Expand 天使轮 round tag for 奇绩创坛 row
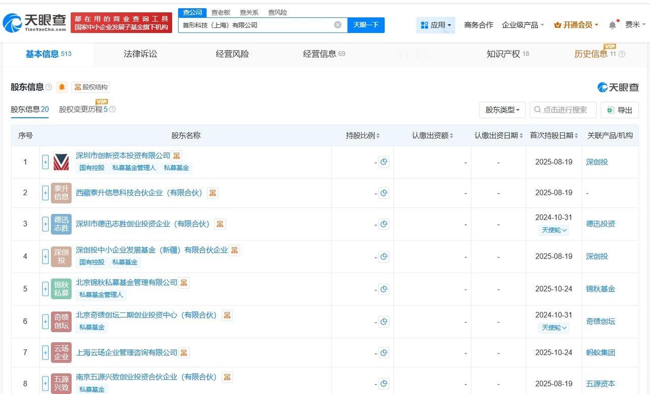The height and width of the screenshot is (394, 650). coord(554,328)
